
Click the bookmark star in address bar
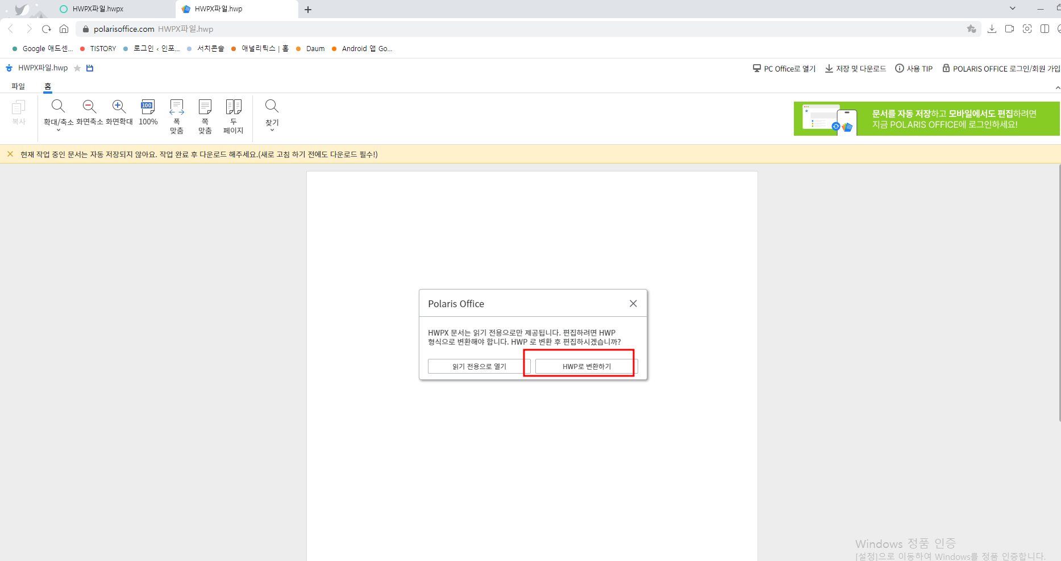971,29
